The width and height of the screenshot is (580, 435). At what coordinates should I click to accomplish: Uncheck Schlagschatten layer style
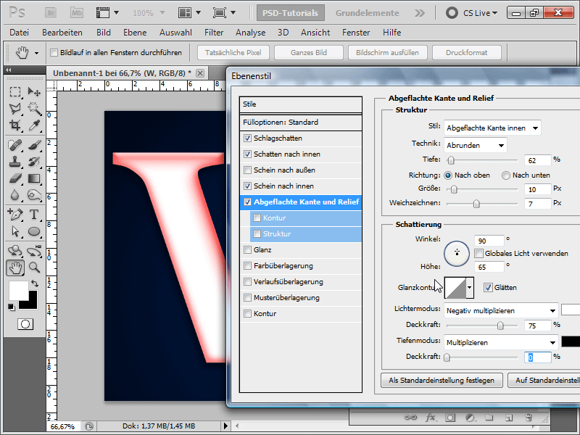(x=247, y=138)
